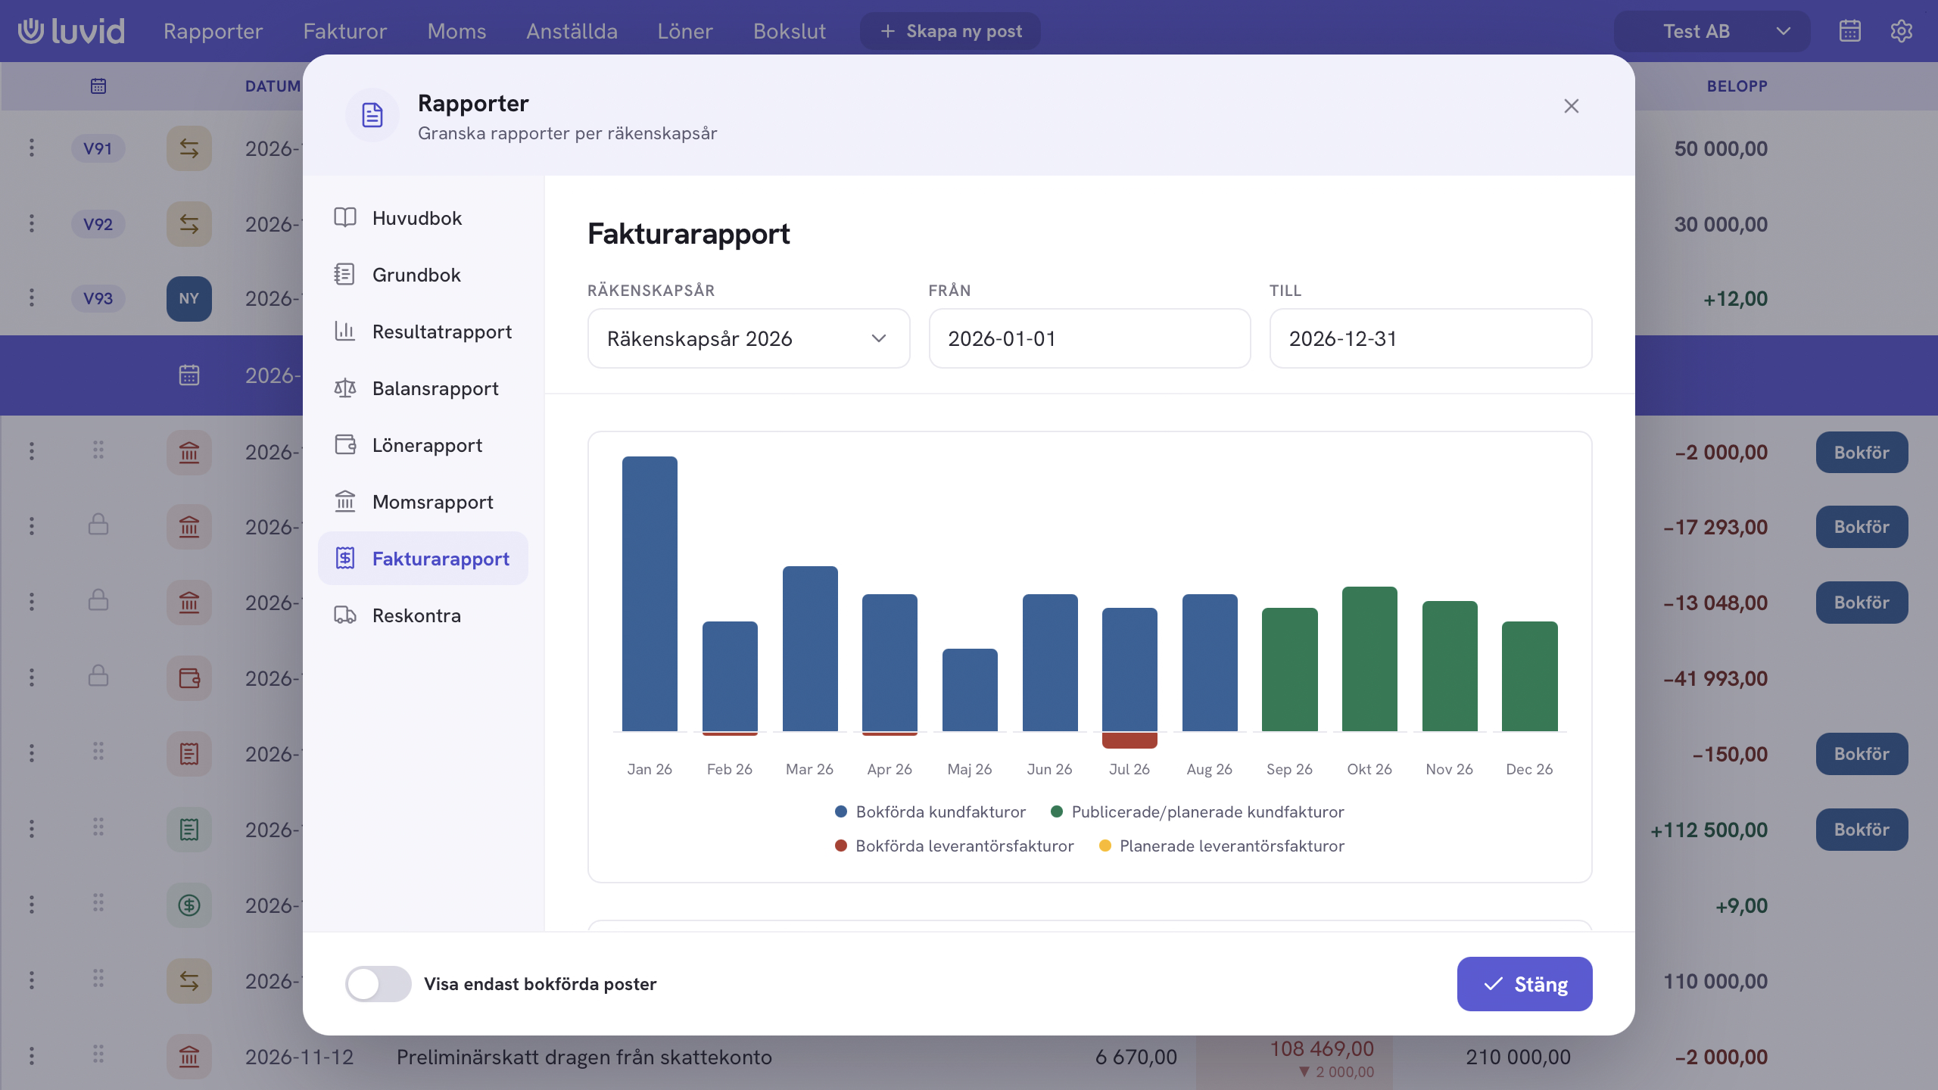Viewport: 1938px width, 1090px height.
Task: Click the Huvudbok book icon
Action: pyautogui.click(x=345, y=218)
